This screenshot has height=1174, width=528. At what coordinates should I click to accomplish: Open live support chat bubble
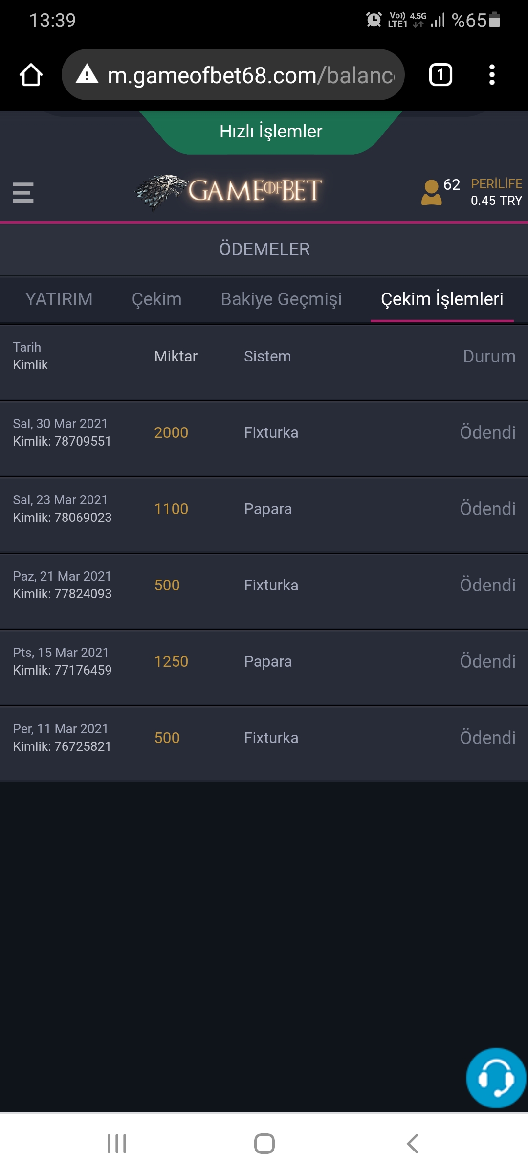(x=496, y=1078)
